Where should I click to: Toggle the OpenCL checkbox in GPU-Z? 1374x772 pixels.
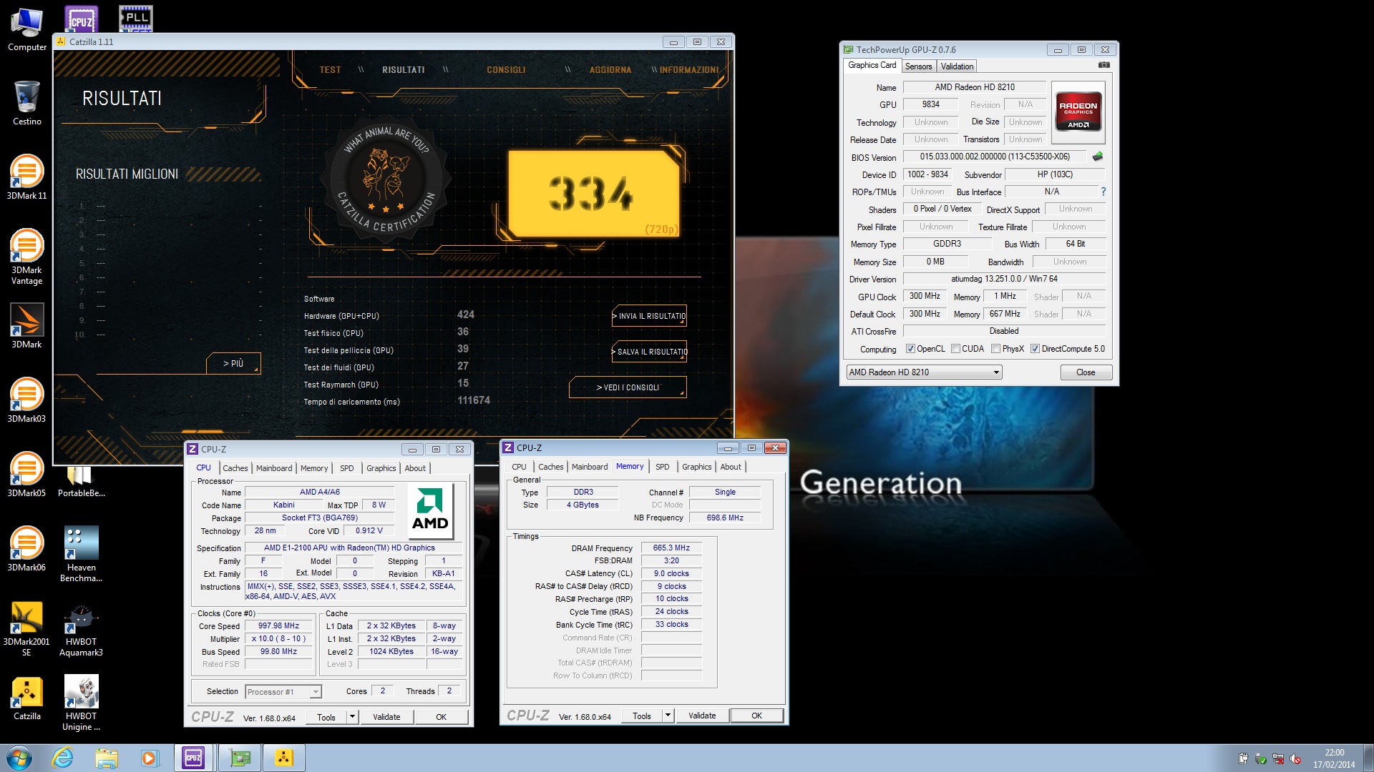coord(910,349)
